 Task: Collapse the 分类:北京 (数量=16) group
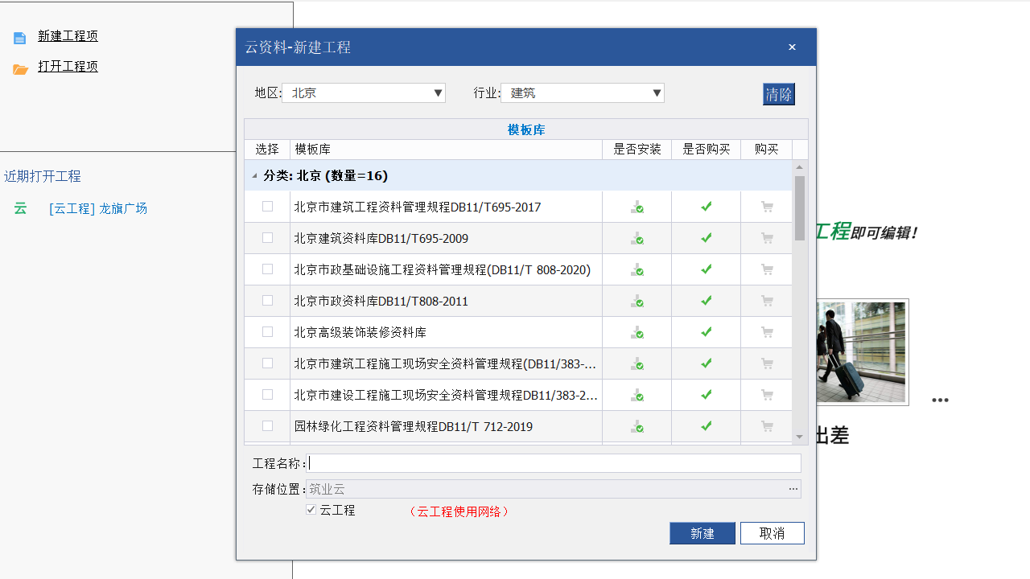click(255, 175)
